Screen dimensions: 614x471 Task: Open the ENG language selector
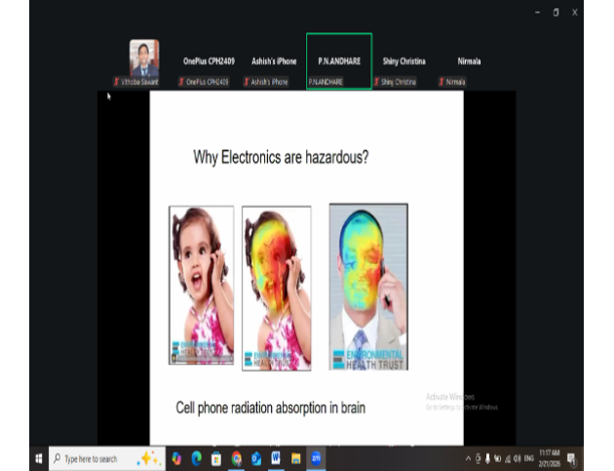tap(527, 458)
